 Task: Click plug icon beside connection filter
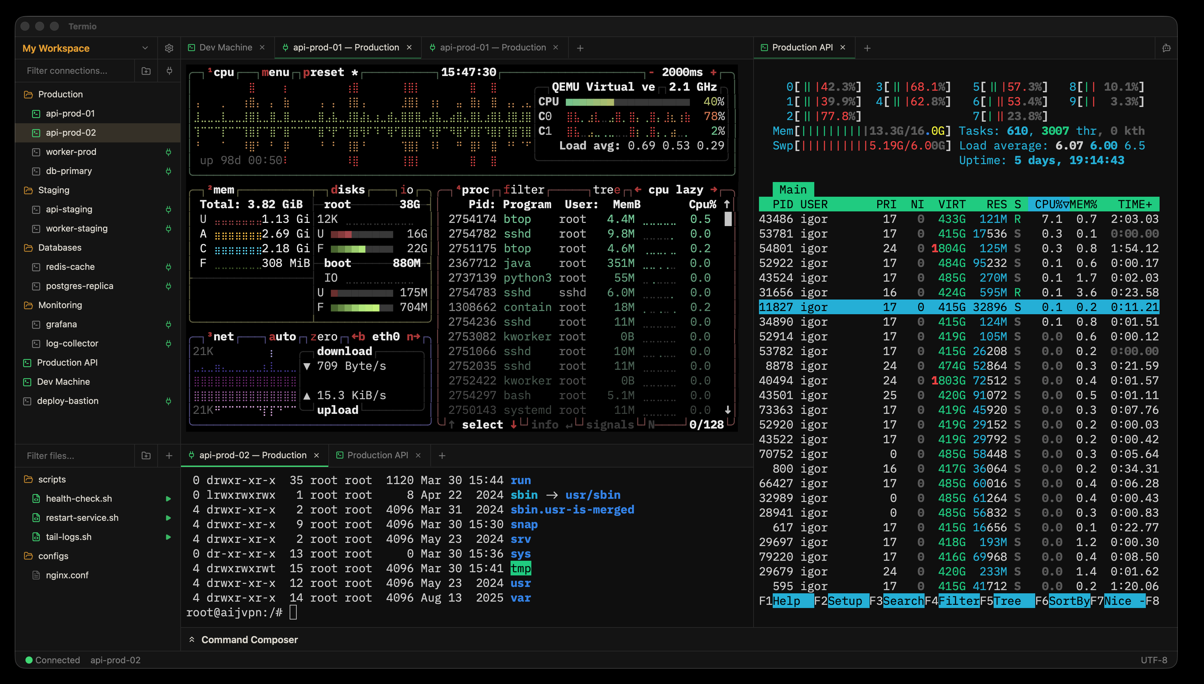(x=169, y=71)
